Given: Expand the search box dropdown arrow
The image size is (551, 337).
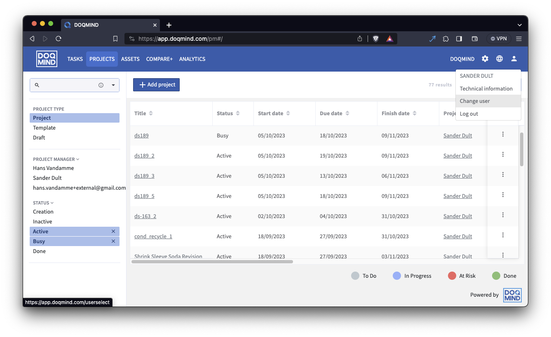Looking at the screenshot, I should 113,85.
